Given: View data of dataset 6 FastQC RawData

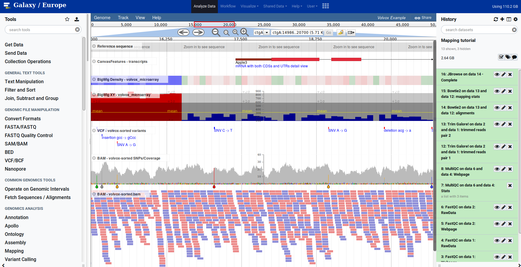Looking at the screenshot, I should pos(497,207).
